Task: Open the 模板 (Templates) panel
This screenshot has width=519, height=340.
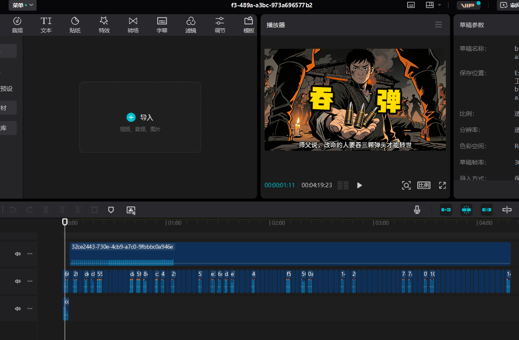Action: click(x=249, y=25)
